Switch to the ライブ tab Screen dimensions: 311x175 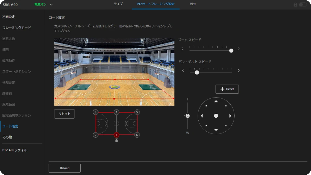118,4
